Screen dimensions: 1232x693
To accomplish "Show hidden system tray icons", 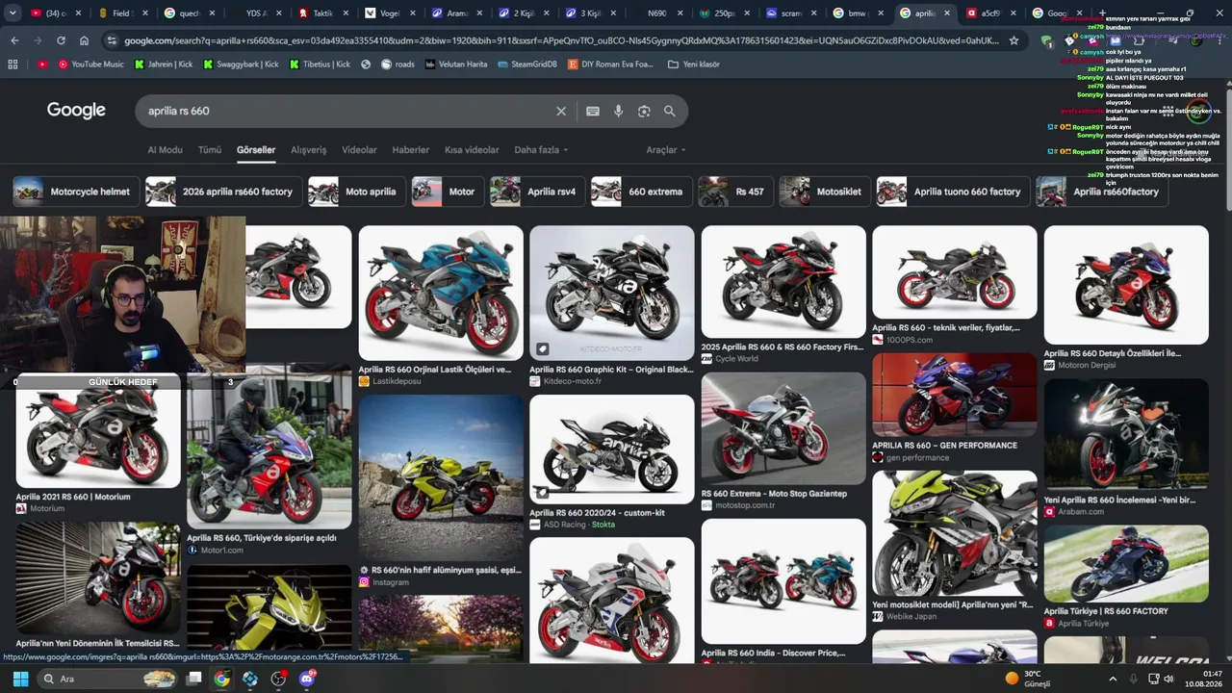I will [x=1113, y=679].
